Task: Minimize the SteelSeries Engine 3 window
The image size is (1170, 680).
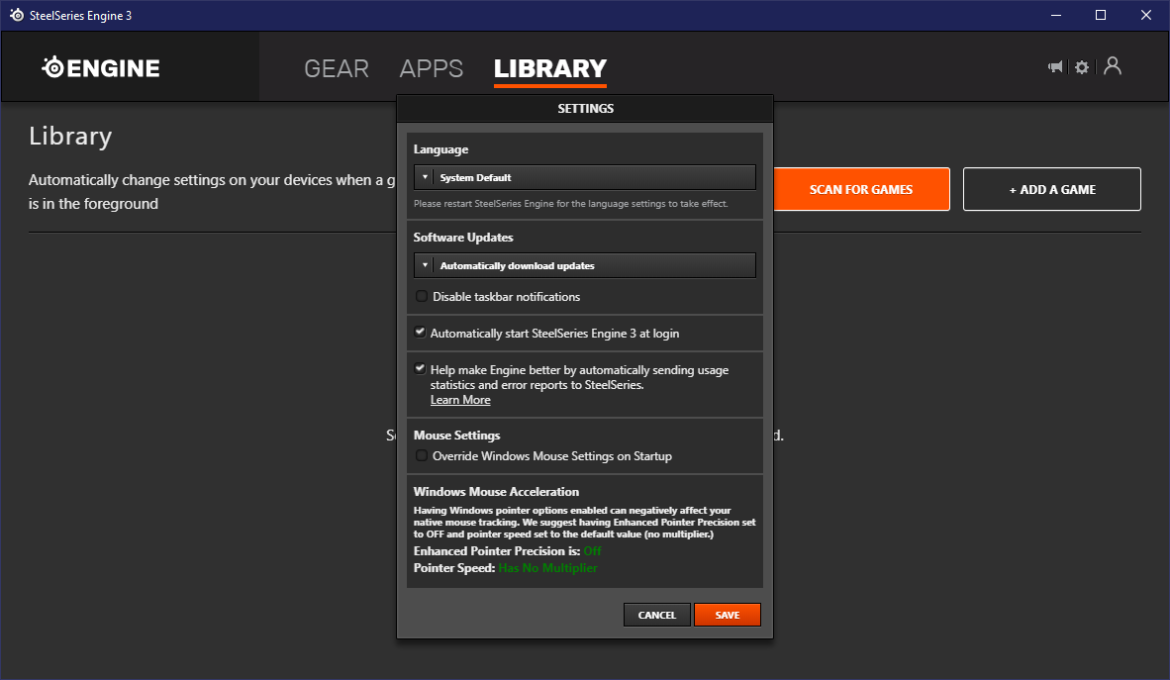Action: click(x=1056, y=15)
